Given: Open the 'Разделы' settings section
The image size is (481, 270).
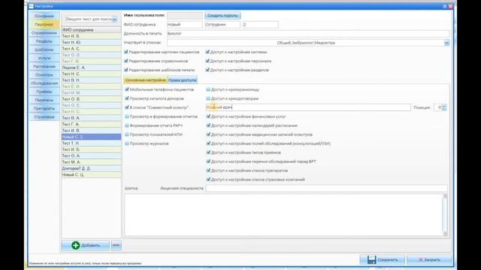Looking at the screenshot, I should [x=44, y=41].
